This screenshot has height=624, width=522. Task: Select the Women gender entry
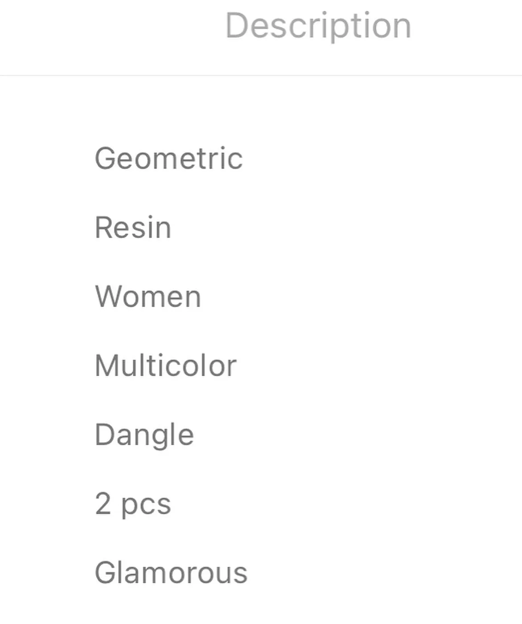click(148, 297)
